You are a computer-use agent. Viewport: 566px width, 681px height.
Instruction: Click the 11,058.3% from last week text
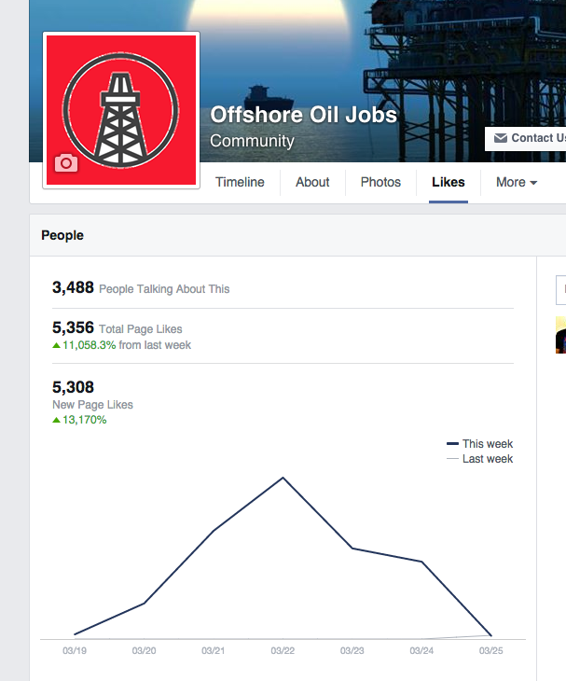point(121,345)
